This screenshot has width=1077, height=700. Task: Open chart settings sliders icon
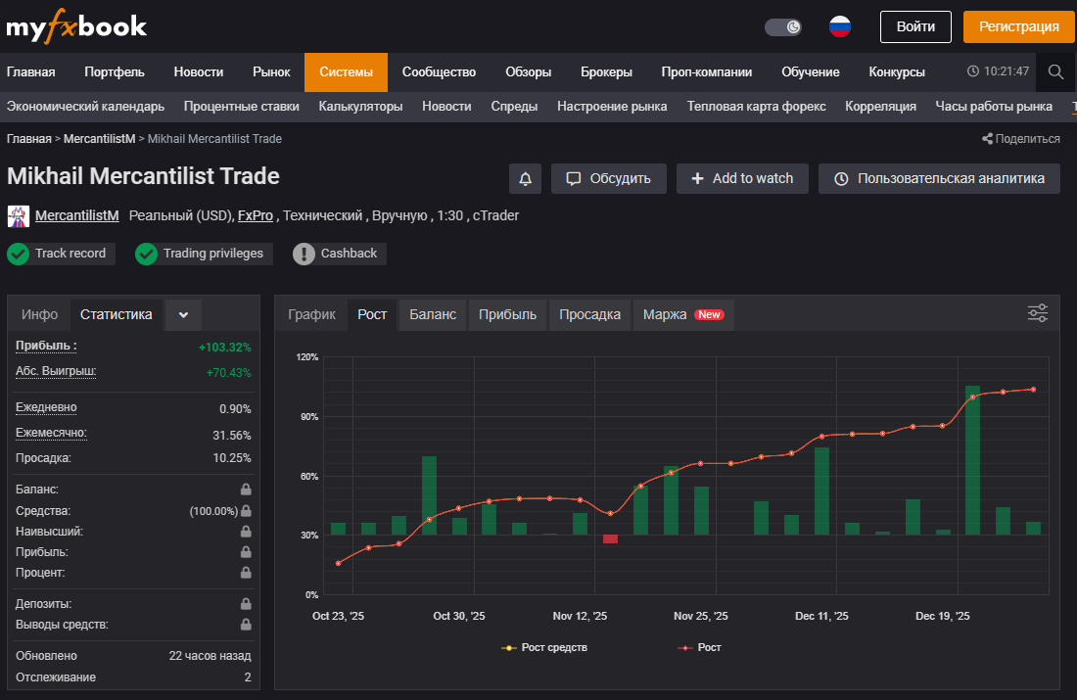tap(1037, 313)
